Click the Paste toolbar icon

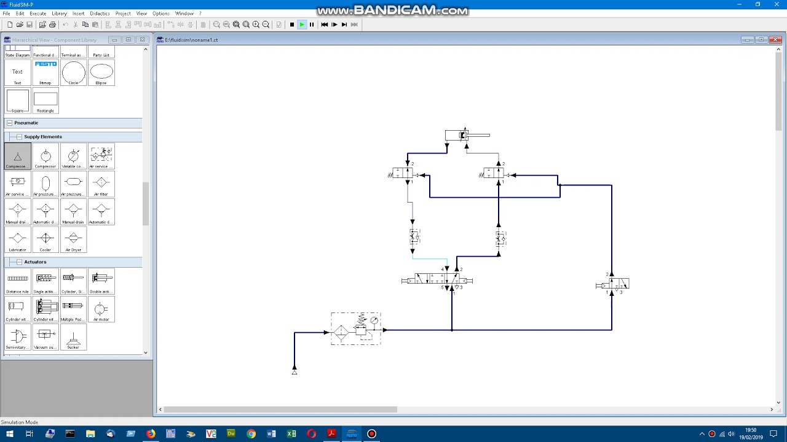[95, 25]
